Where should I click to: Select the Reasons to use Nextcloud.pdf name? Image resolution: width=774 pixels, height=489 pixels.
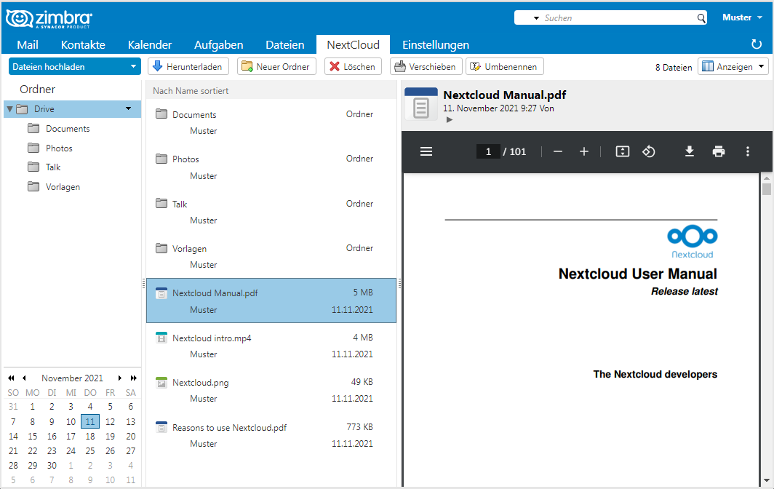(x=230, y=428)
